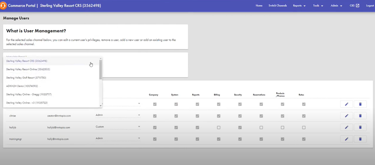375x165 pixels.
Task: Click email ceaton@inntopia.com
Action: tap(59, 116)
